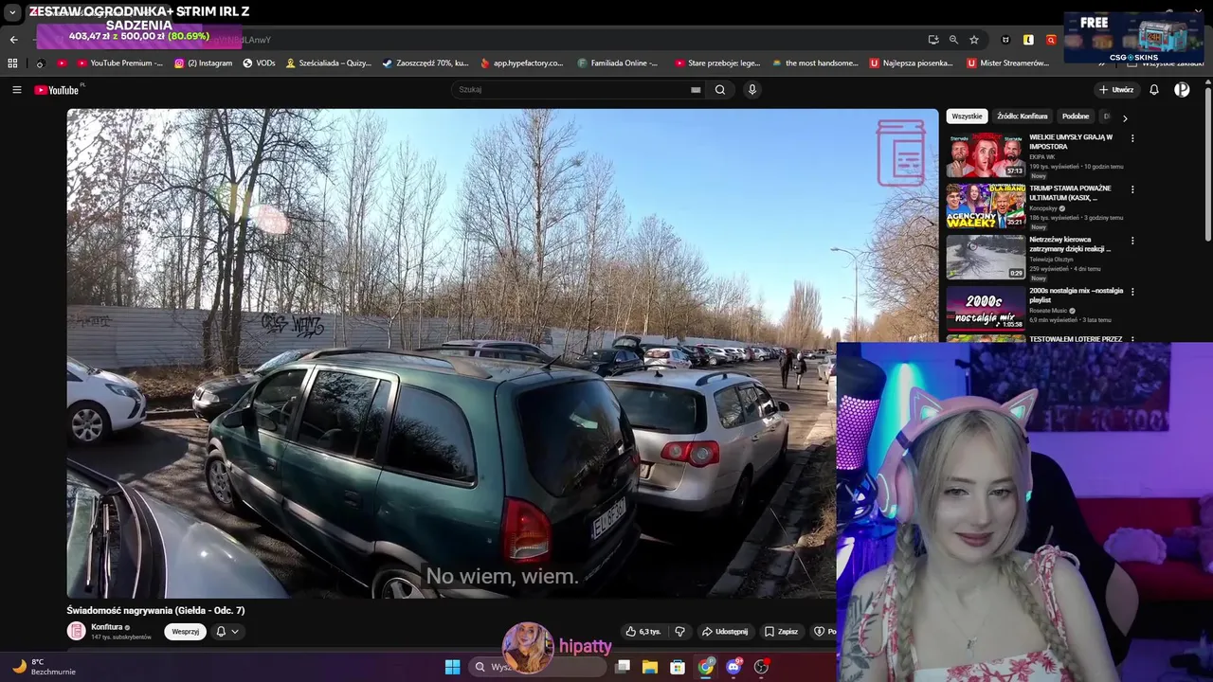This screenshot has height=682, width=1213.
Task: Select the Wszystkie filter chip
Action: pos(967,117)
